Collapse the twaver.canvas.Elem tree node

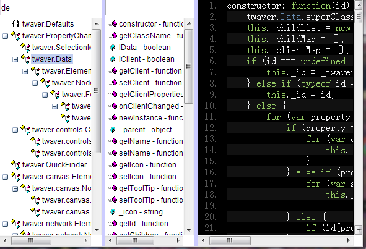pyautogui.click(x=5, y=177)
